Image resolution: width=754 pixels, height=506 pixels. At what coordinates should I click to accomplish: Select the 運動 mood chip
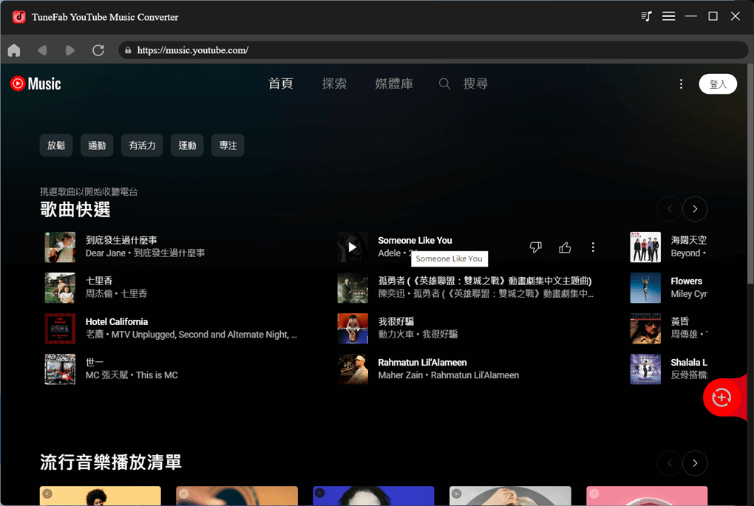pos(187,145)
